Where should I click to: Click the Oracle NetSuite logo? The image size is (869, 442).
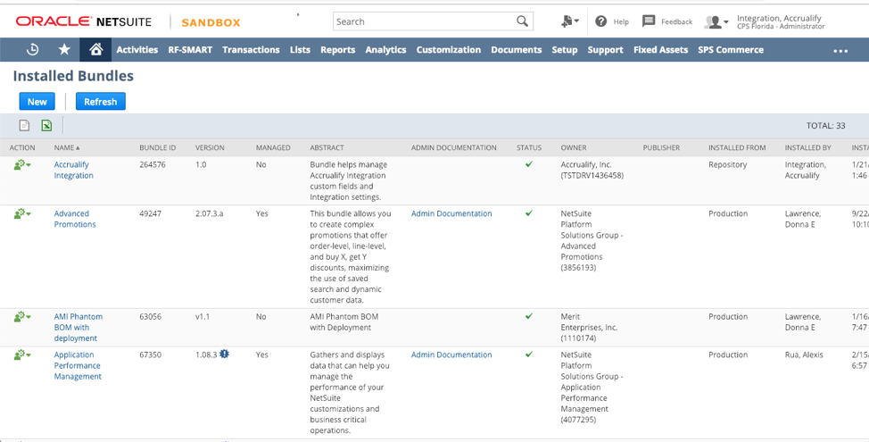click(84, 21)
